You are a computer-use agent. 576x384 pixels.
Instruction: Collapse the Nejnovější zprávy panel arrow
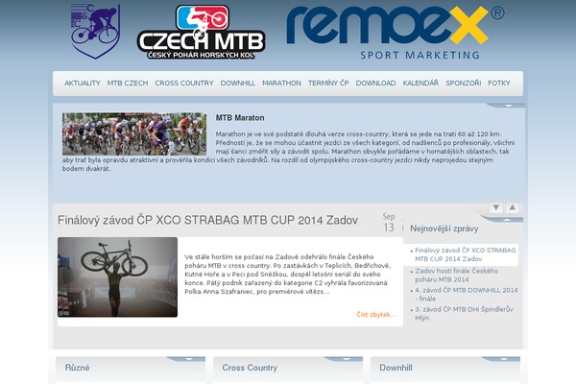[x=507, y=220]
